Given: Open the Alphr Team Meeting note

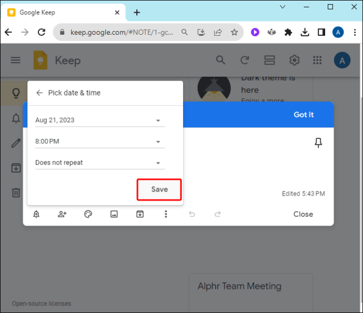Looking at the screenshot, I should tap(251, 293).
